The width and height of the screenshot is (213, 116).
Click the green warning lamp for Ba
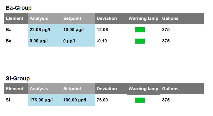140,30
